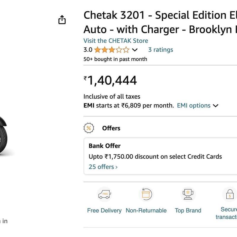The width and height of the screenshot is (237, 237).
Task: Open the EMI options link
Action: (194, 105)
